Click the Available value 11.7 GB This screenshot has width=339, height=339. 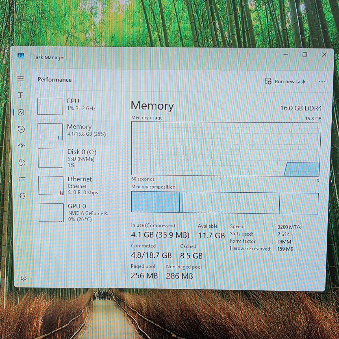coord(211,235)
